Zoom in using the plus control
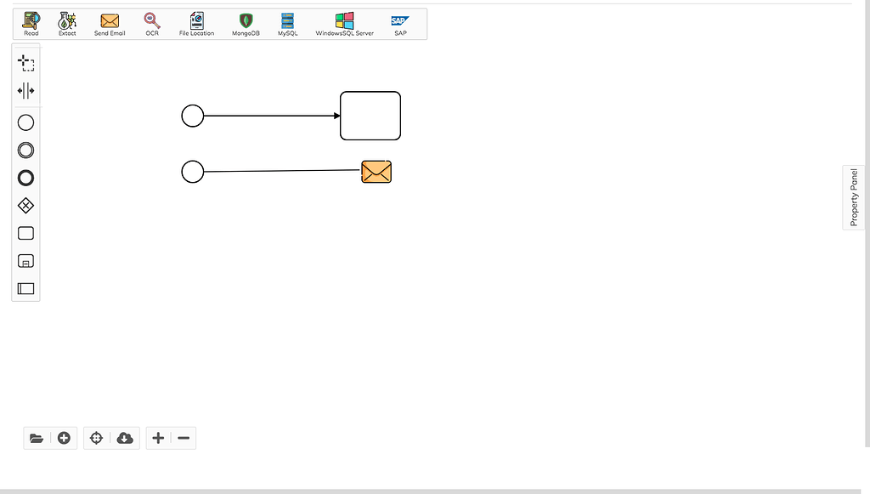 pyautogui.click(x=157, y=437)
